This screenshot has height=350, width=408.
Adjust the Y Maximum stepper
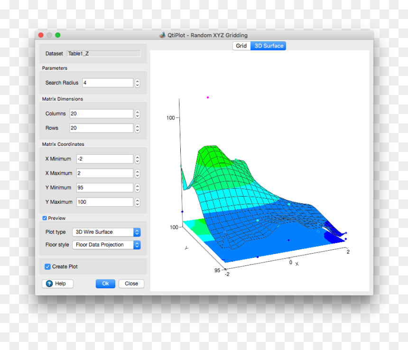click(138, 202)
